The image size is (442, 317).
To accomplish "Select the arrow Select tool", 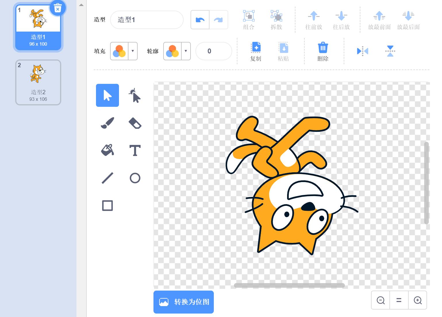I will pos(107,95).
